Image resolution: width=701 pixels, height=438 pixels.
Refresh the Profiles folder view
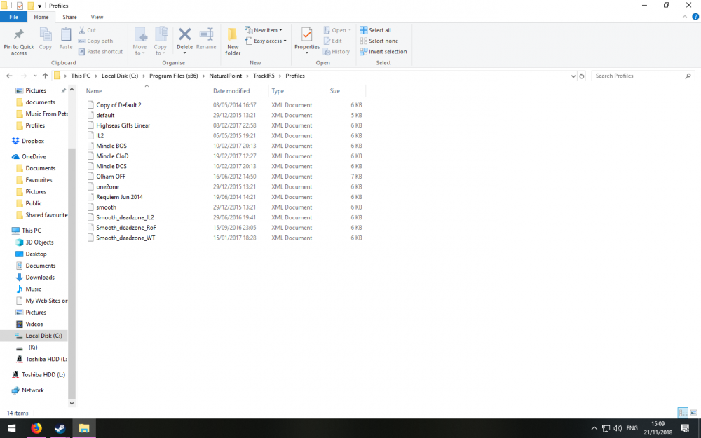point(582,76)
